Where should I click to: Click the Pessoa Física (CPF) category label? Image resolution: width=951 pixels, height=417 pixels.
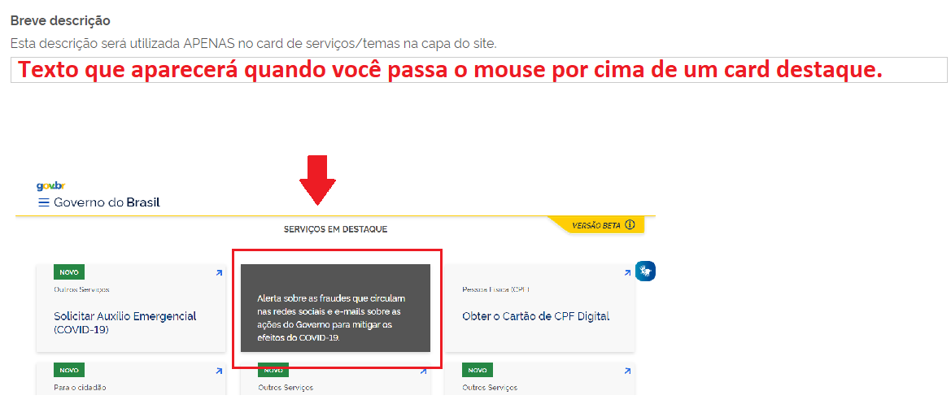[x=496, y=289]
